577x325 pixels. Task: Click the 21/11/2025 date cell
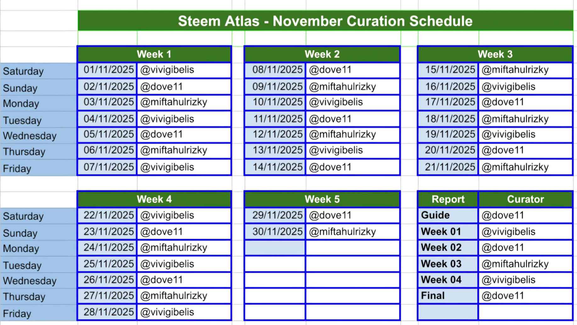click(x=449, y=167)
